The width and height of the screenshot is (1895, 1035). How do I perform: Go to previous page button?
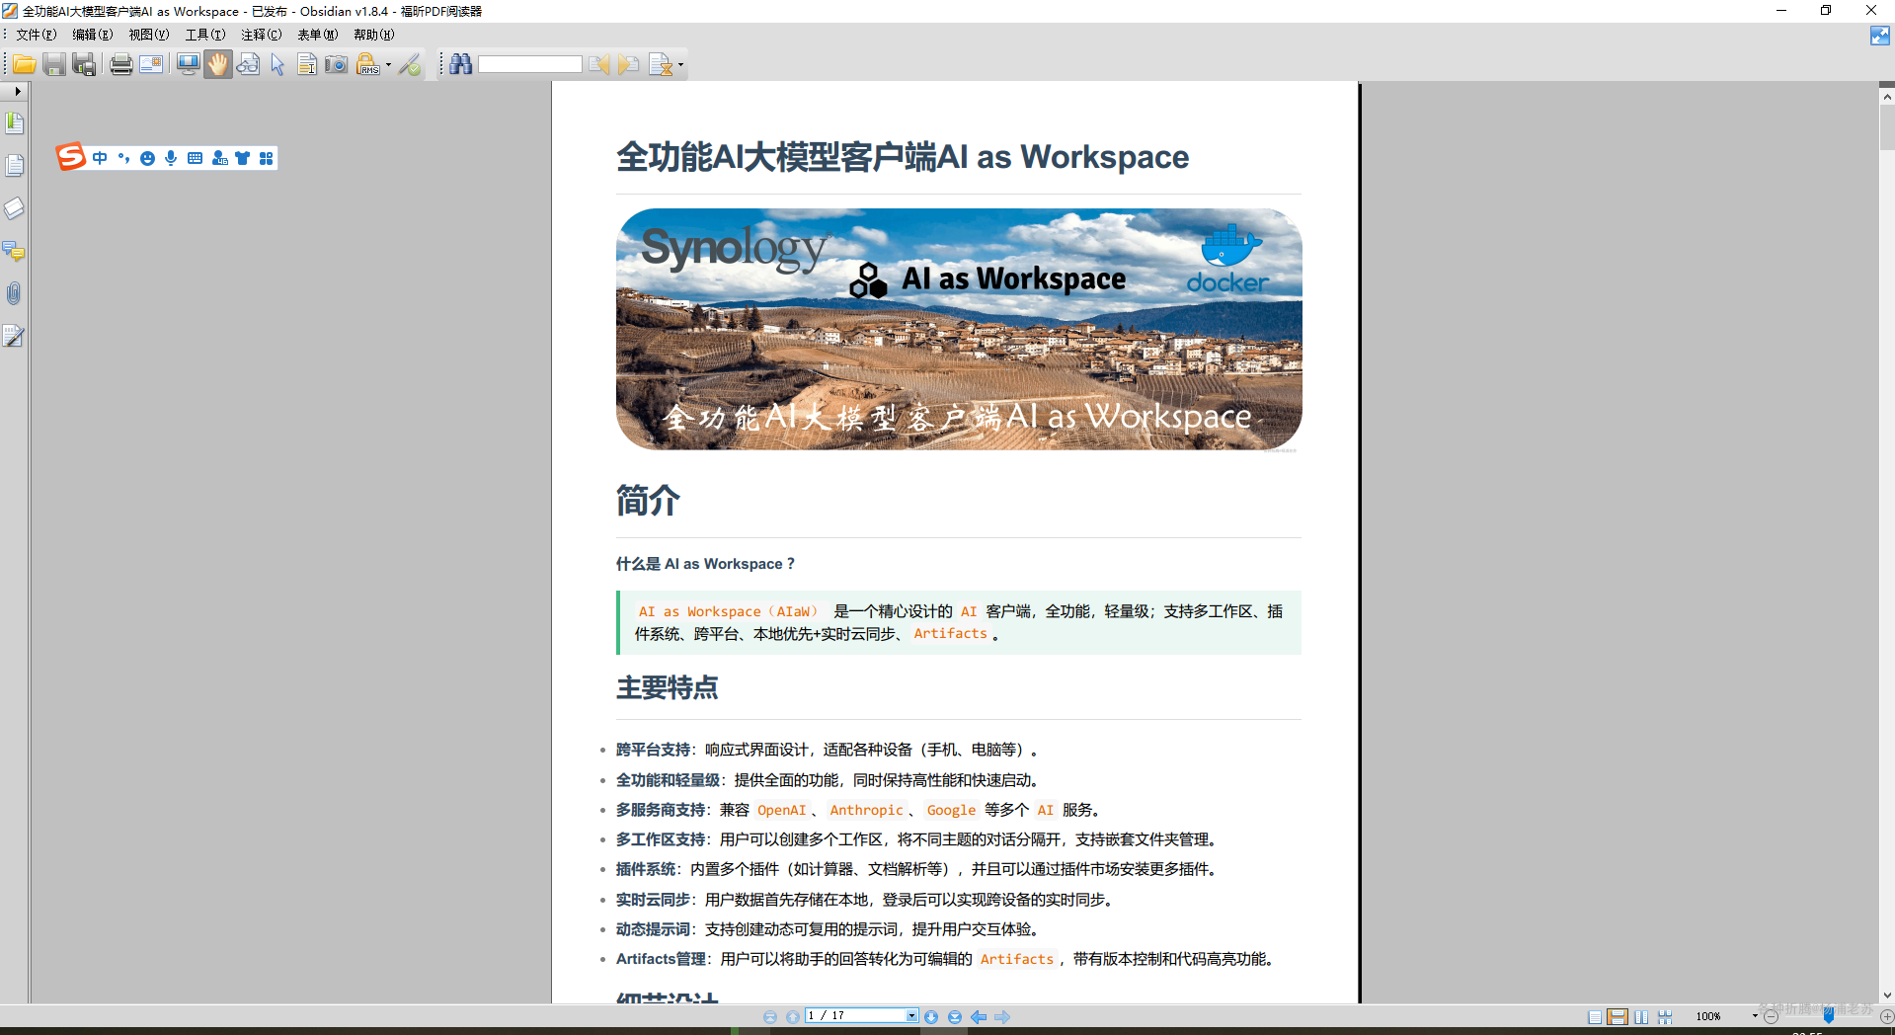(793, 1016)
